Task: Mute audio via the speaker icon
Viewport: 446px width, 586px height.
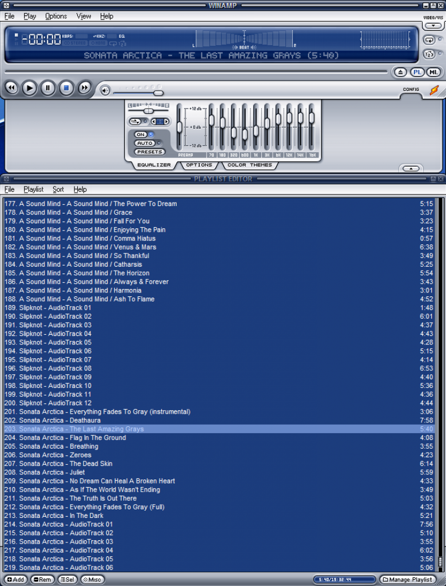Action: 105,90
